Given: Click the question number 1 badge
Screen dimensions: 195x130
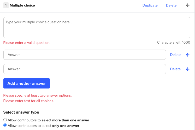Looking at the screenshot, I should [6, 5].
